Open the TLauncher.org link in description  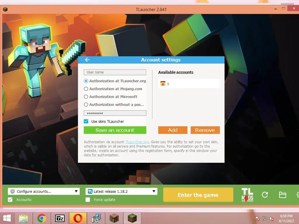pyautogui.click(x=137, y=142)
